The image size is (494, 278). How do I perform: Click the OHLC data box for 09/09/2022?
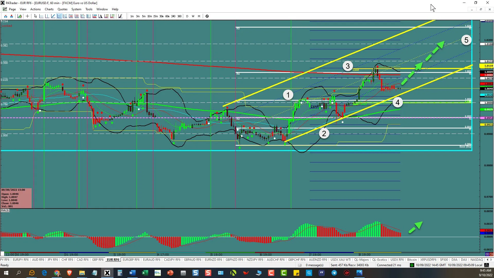tap(16, 198)
